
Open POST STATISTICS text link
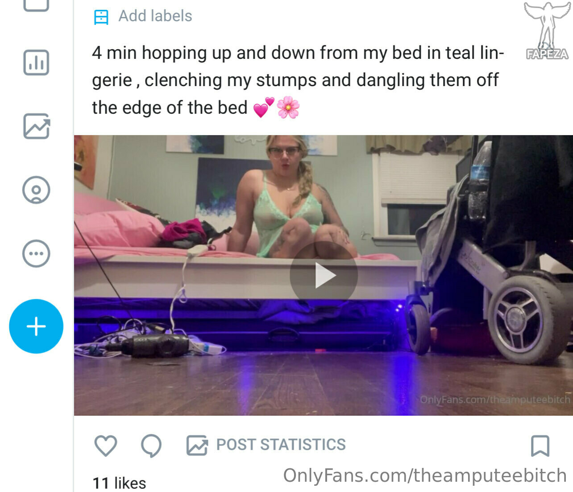coord(281,445)
